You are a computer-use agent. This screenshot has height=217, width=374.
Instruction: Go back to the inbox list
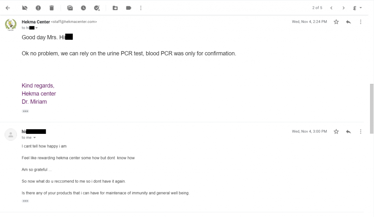point(8,8)
